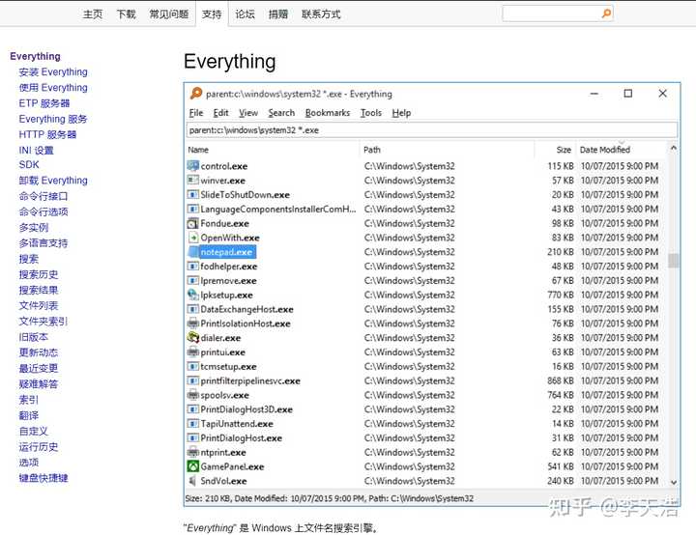Image resolution: width=696 pixels, height=535 pixels.
Task: Click the Everything app icon in title bar
Action: click(195, 93)
